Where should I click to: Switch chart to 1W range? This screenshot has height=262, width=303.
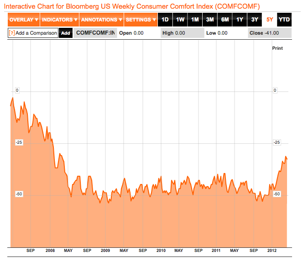coord(180,20)
